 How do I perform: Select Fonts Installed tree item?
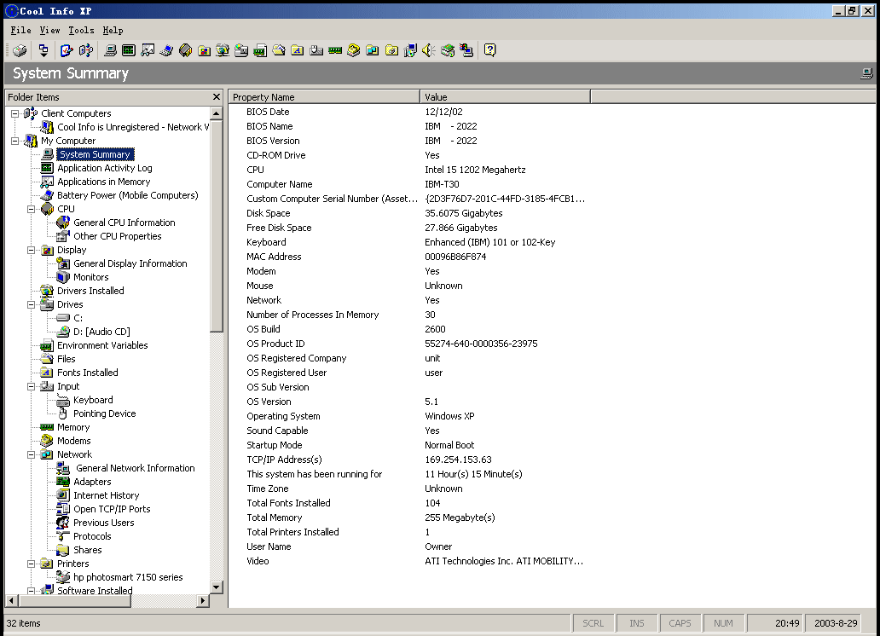(x=88, y=373)
